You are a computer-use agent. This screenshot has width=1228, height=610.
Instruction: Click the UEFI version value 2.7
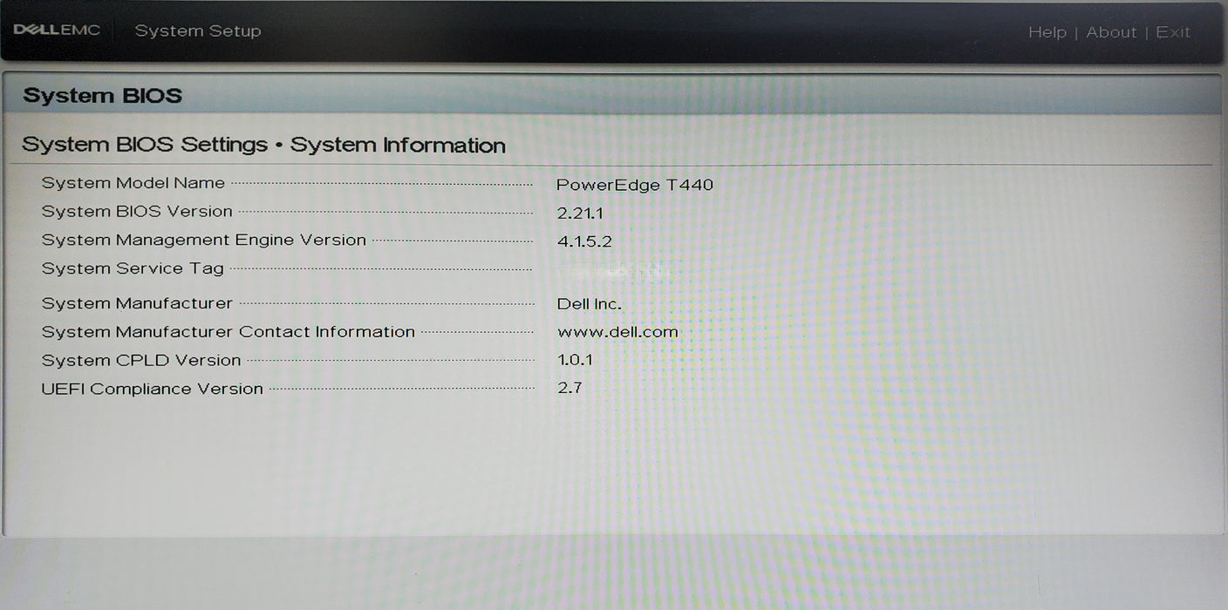tap(570, 387)
